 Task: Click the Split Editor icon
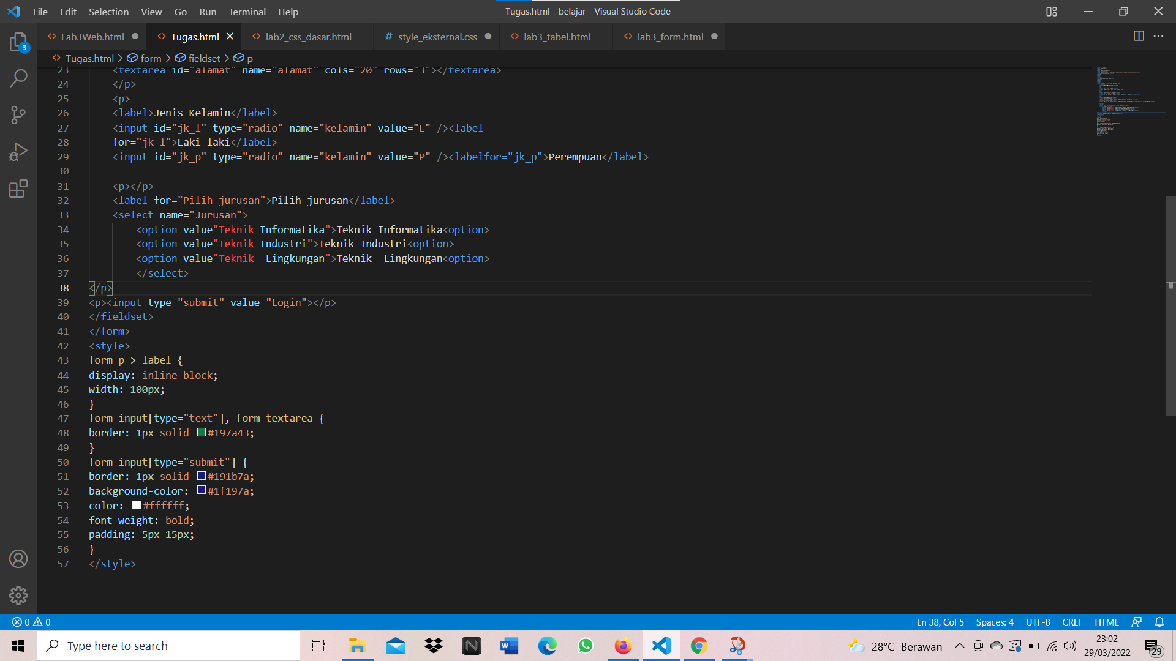tap(1139, 36)
